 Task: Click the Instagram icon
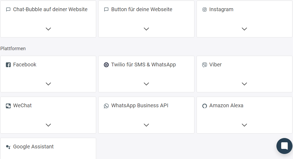pyautogui.click(x=204, y=9)
